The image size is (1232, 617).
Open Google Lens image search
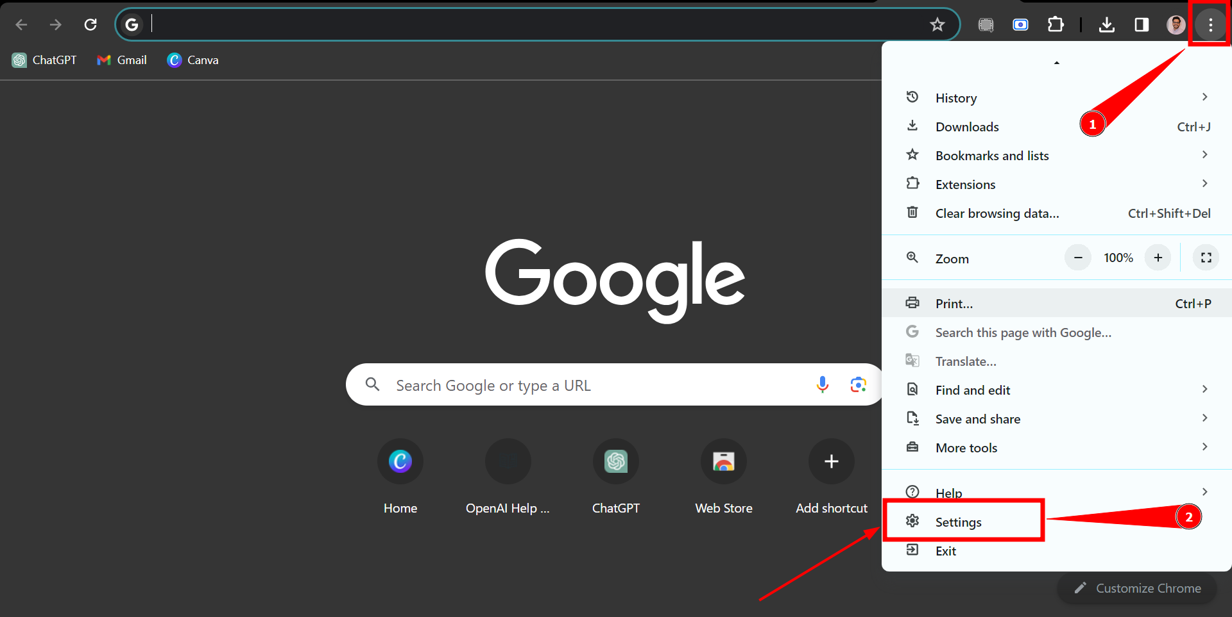pos(858,384)
